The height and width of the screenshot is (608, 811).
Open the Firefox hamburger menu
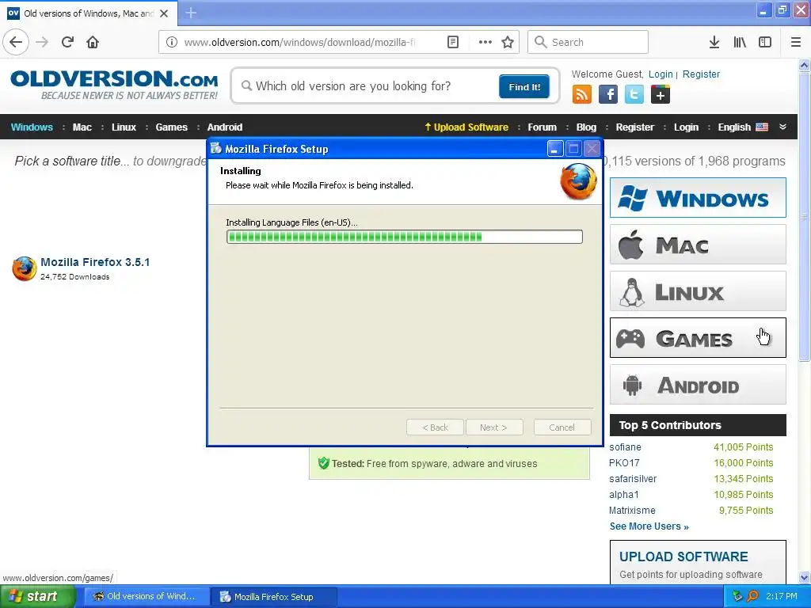795,42
